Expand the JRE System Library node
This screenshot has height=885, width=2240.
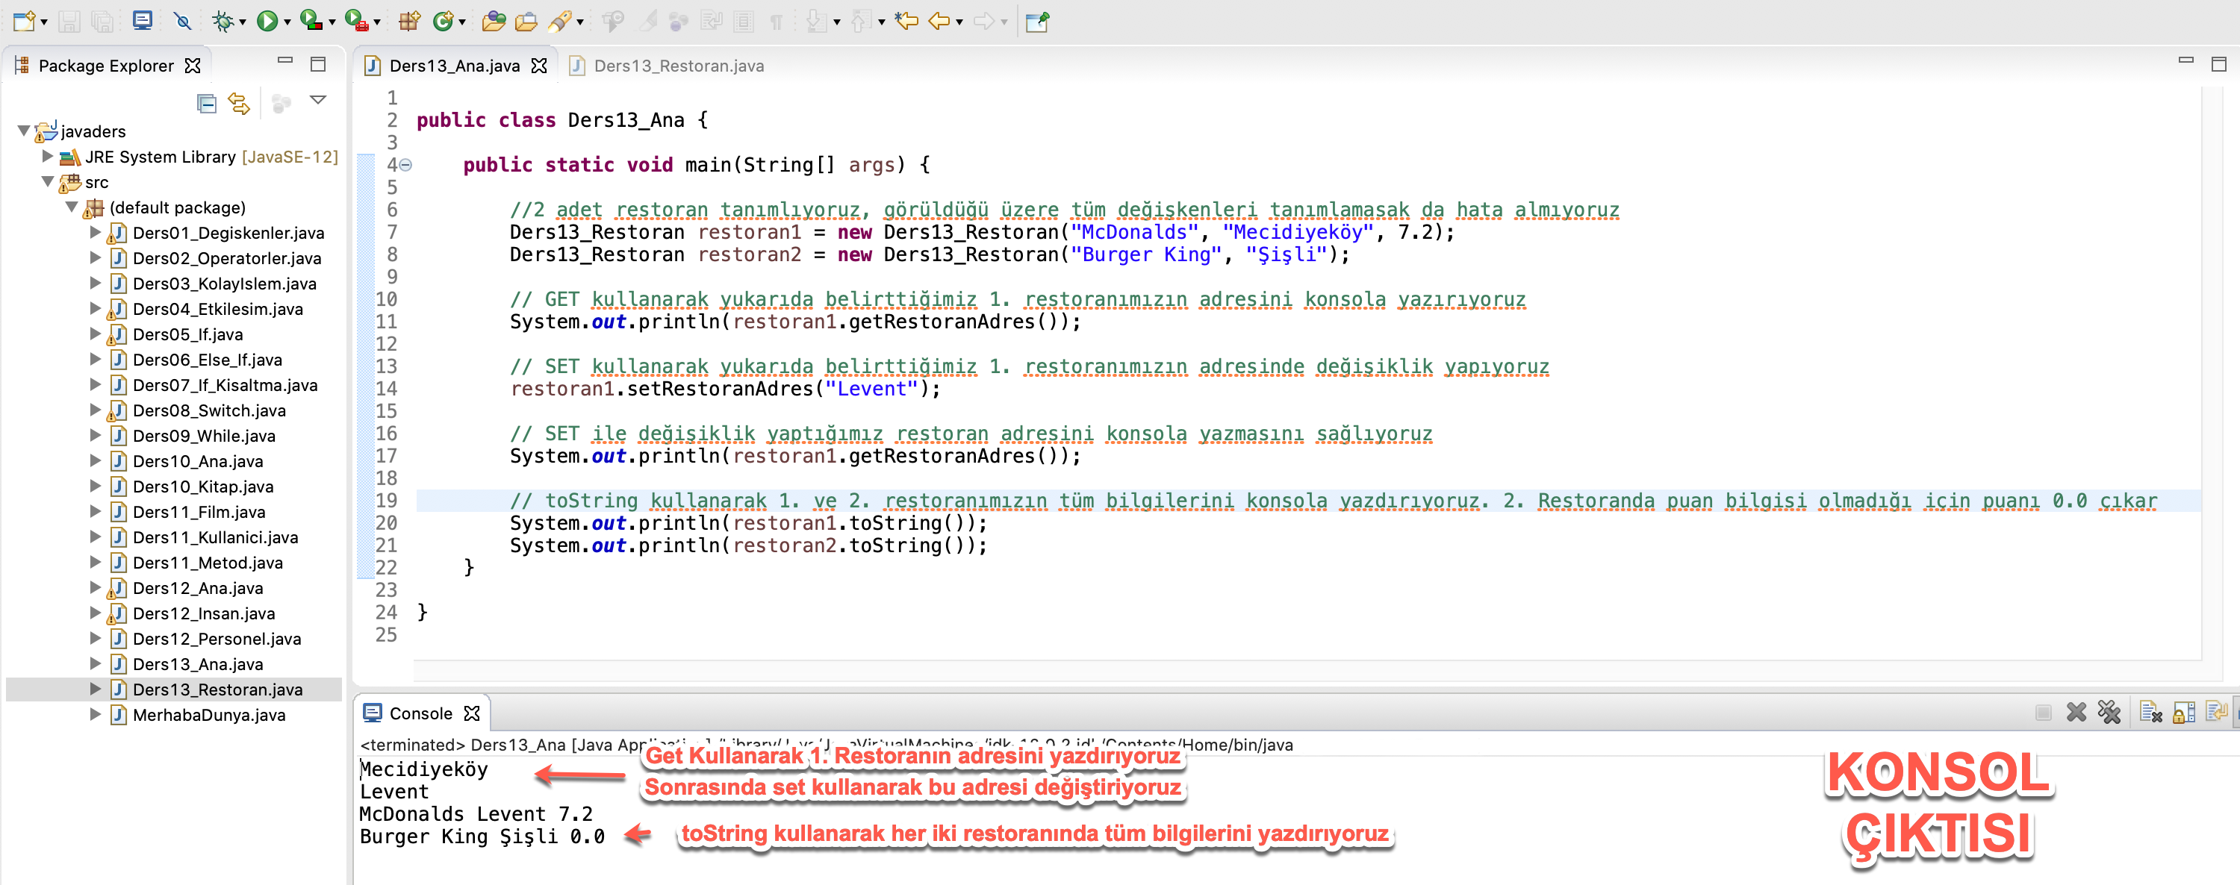point(48,157)
